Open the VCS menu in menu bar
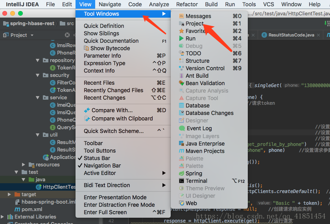 click(268, 4)
